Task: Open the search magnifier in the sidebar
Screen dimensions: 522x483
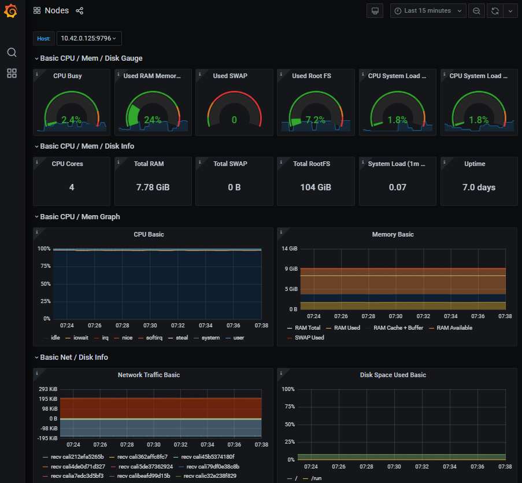Action: pyautogui.click(x=12, y=52)
